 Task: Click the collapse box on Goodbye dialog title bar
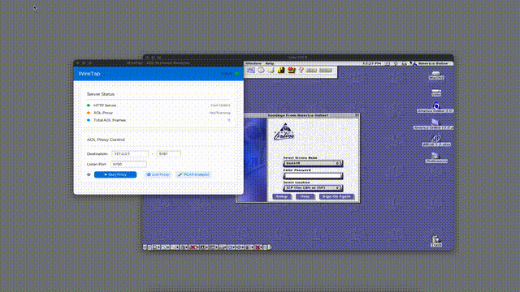(x=357, y=115)
